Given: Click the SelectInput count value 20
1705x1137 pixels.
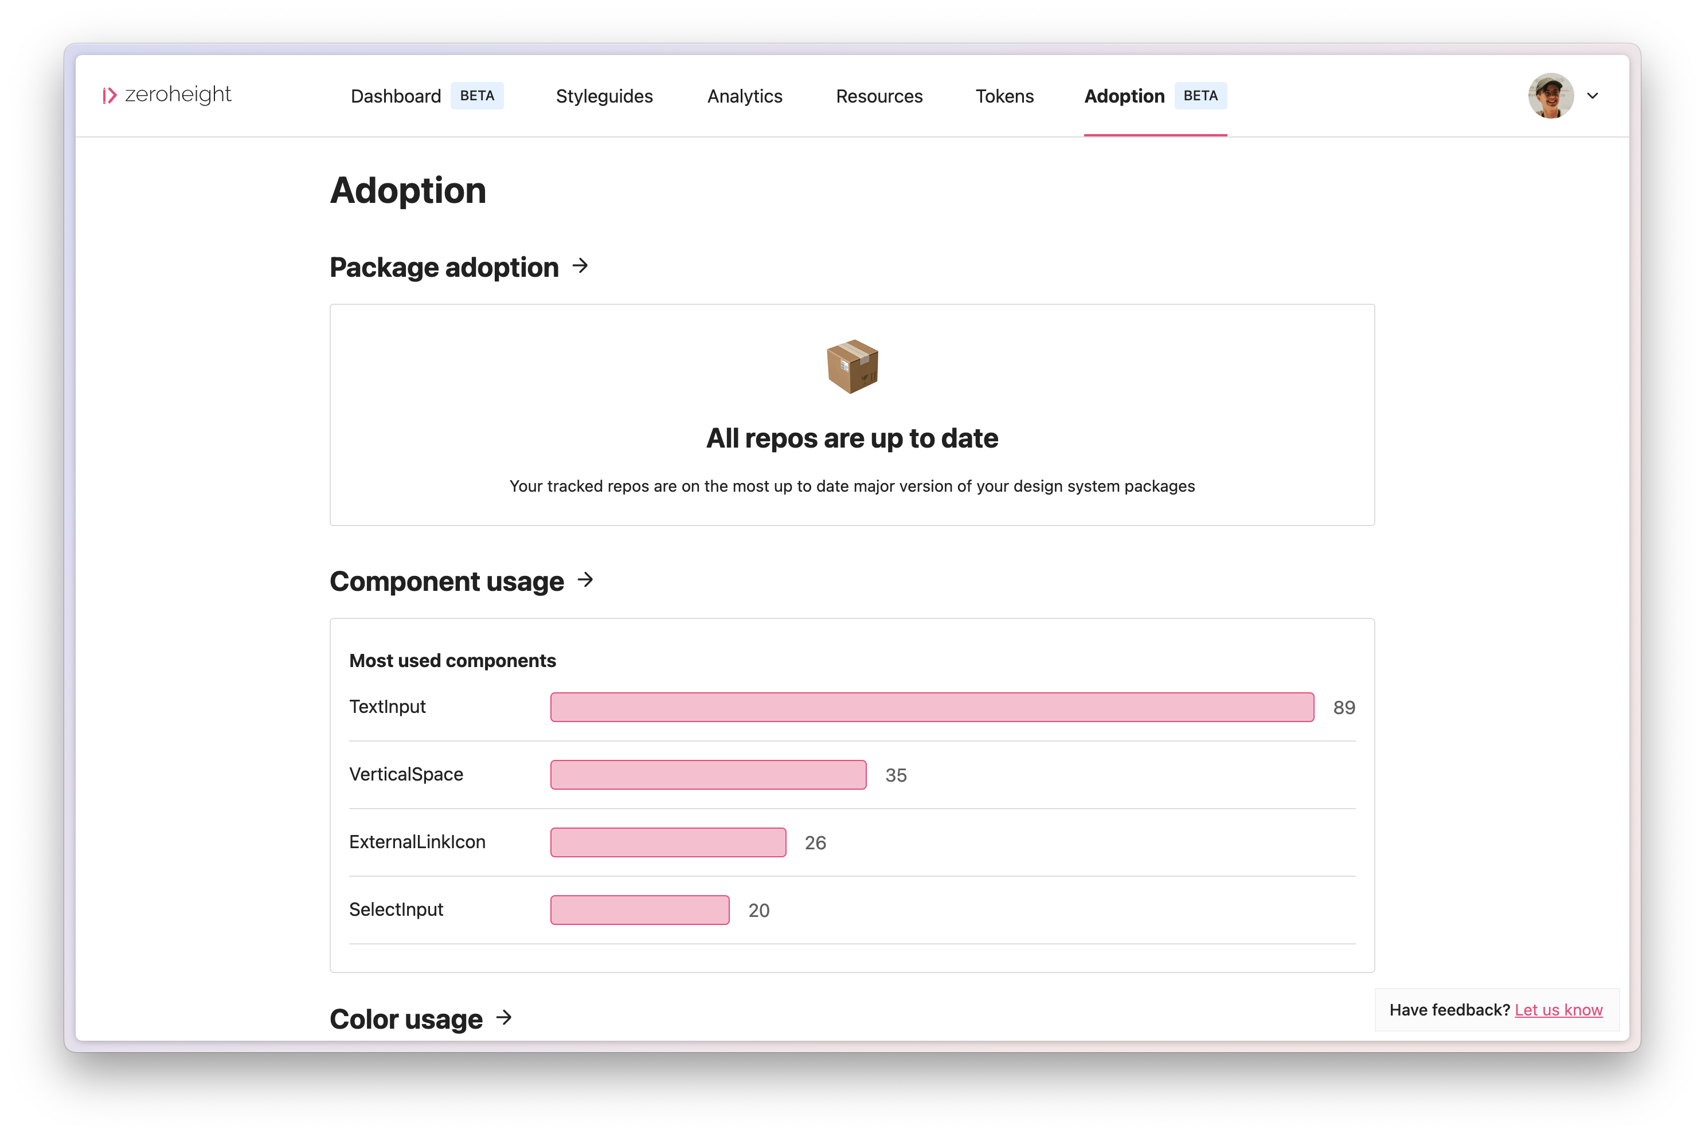Looking at the screenshot, I should point(758,911).
